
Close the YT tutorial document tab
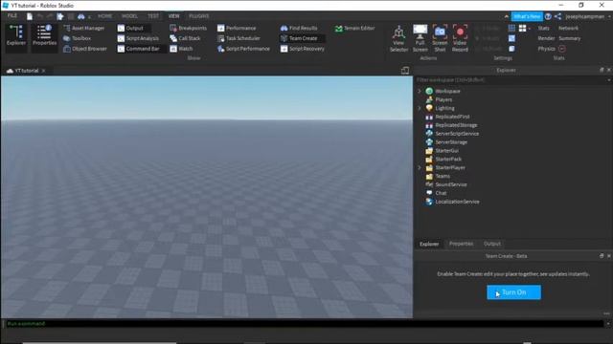(x=44, y=71)
